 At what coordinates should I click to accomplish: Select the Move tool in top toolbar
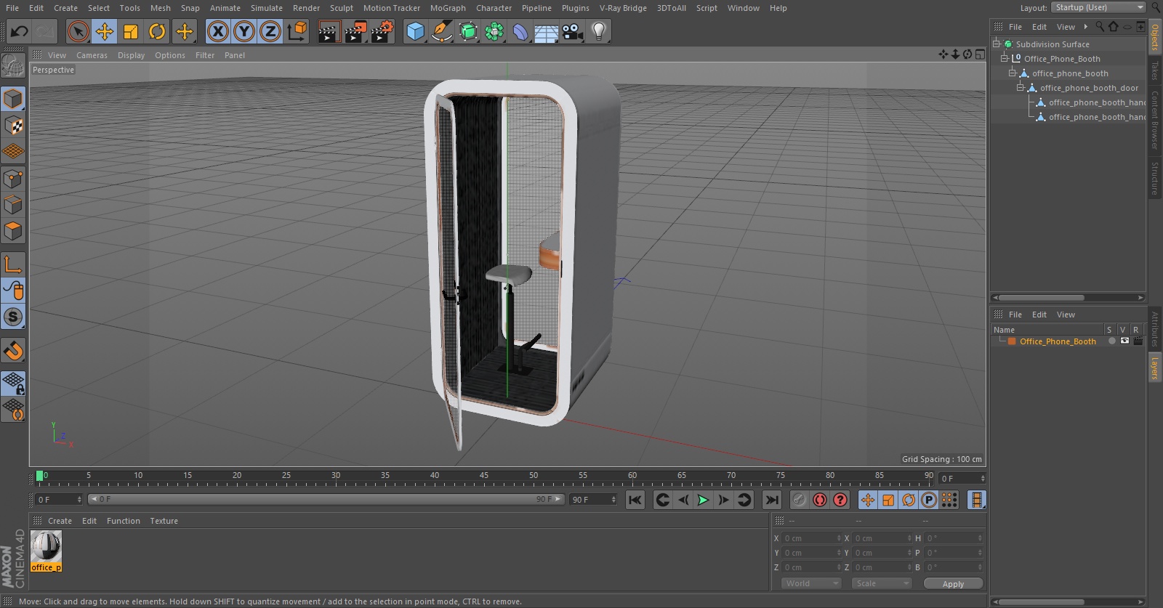(105, 31)
